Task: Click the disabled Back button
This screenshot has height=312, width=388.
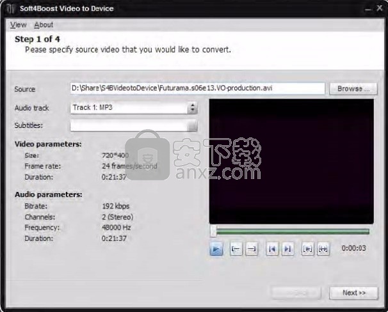Action: [296, 293]
